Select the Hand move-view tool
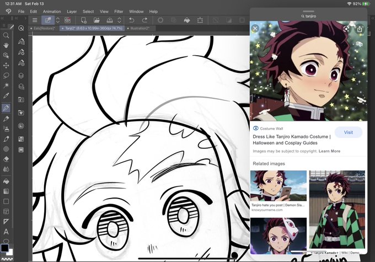The width and height of the screenshot is (375, 262). [6, 45]
